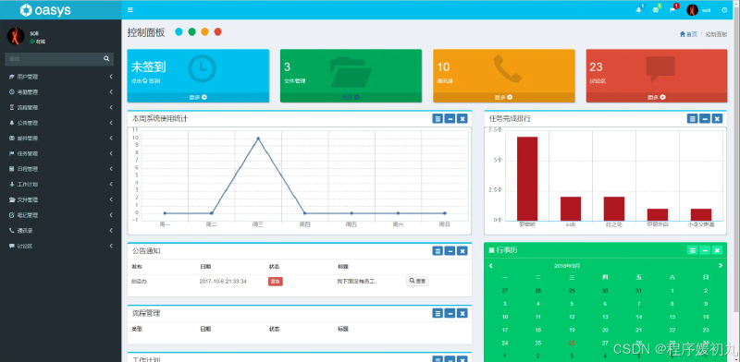Collapse the 任务完成排行 panel with minus button

(705, 118)
